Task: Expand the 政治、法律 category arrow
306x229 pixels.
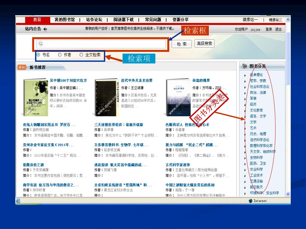Action: (245, 93)
